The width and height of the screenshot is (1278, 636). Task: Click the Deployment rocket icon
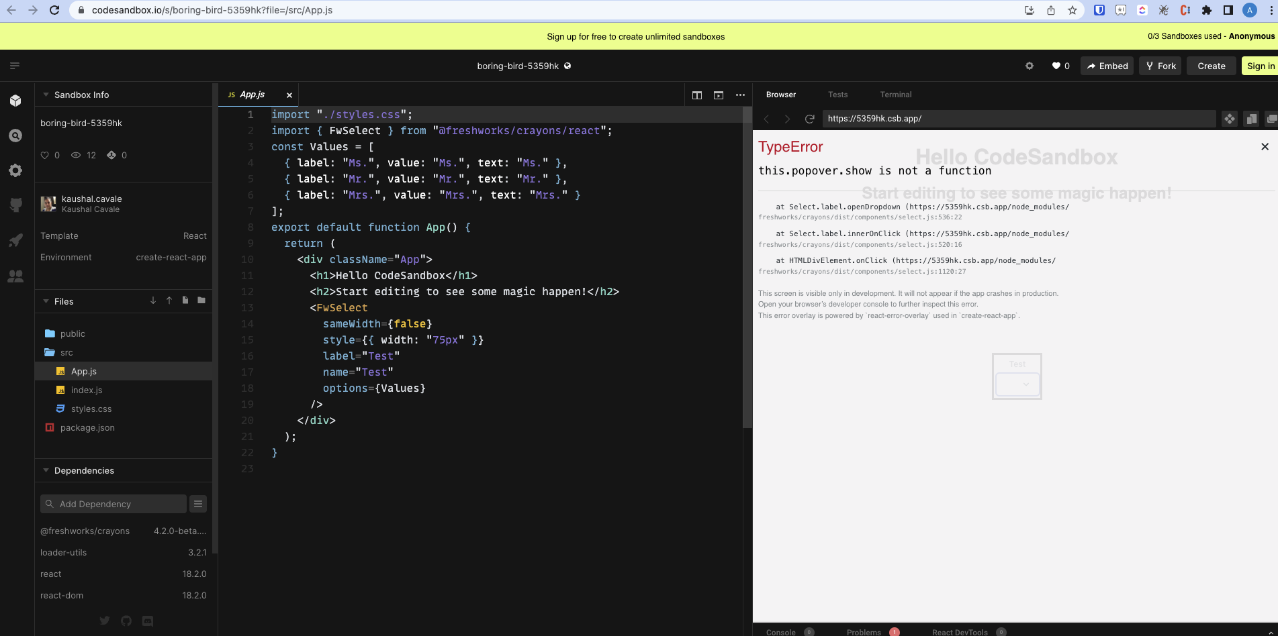click(x=15, y=240)
